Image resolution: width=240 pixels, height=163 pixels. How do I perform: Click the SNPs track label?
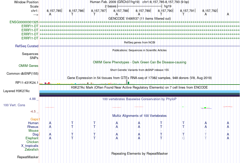(34, 58)
